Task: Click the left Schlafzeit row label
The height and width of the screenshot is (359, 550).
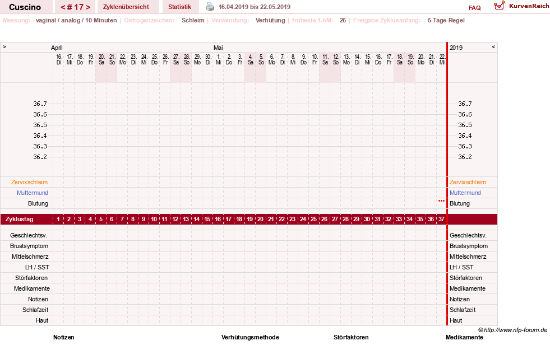Action: tap(35, 310)
